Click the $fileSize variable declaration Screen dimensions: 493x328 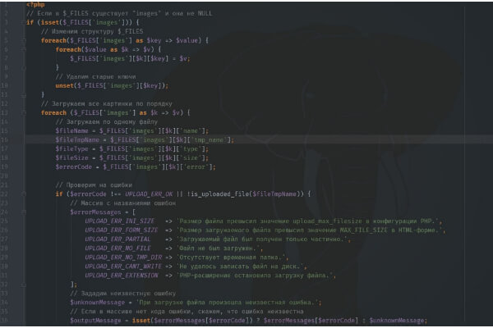point(72,157)
